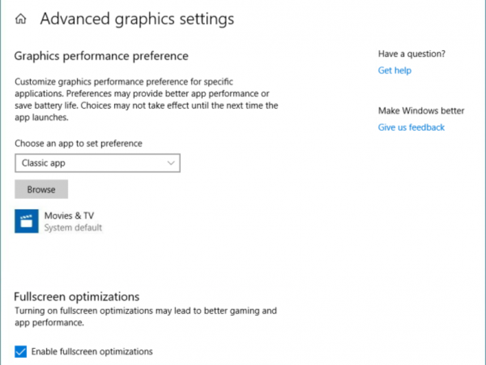Click the Enable fullscreen optimizations label text

click(x=92, y=351)
